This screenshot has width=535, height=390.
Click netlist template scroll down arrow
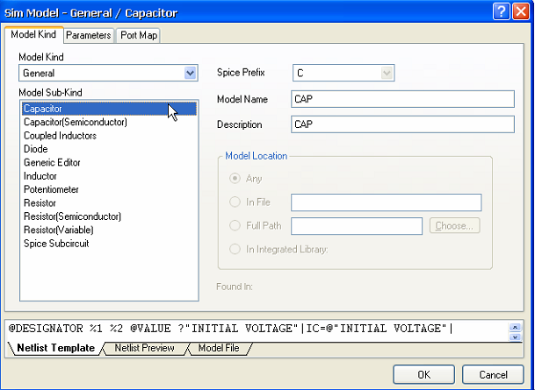coord(515,337)
